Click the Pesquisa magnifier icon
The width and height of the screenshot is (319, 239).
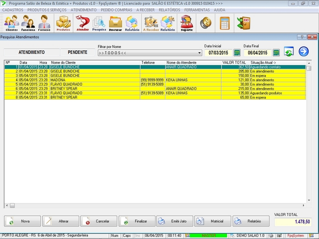pyautogui.click(x=99, y=23)
